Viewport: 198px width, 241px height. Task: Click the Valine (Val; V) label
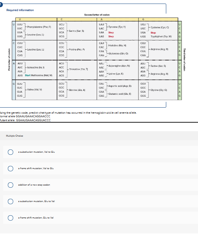coord(35,89)
